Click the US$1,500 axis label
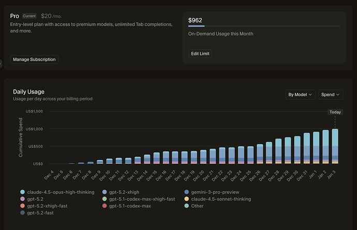The image size is (357, 230). (34, 111)
